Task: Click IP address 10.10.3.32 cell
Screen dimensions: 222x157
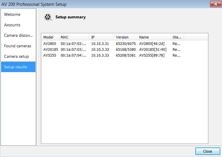Action: click(100, 49)
